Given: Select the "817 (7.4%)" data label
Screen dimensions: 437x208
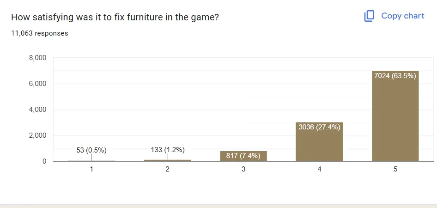Looking at the screenshot, I should [243, 156].
